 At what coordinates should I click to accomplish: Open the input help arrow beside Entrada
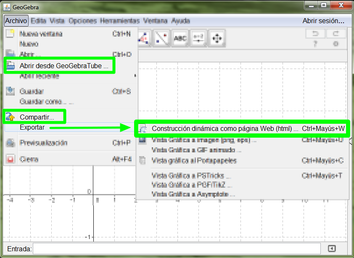click(x=332, y=248)
